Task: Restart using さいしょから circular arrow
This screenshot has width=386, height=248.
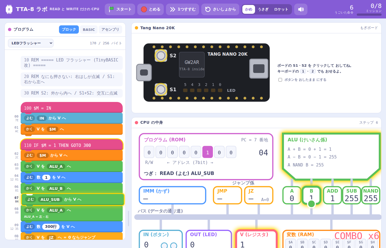Action: [x=220, y=9]
